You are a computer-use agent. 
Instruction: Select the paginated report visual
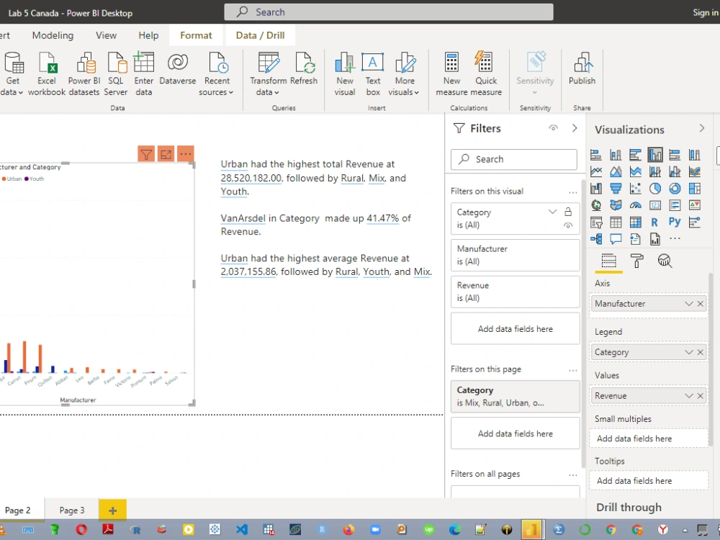pos(655,239)
